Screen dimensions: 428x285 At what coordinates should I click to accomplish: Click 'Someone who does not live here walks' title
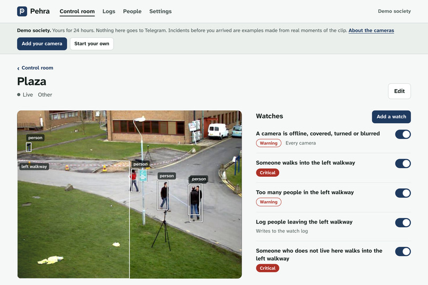click(x=319, y=254)
